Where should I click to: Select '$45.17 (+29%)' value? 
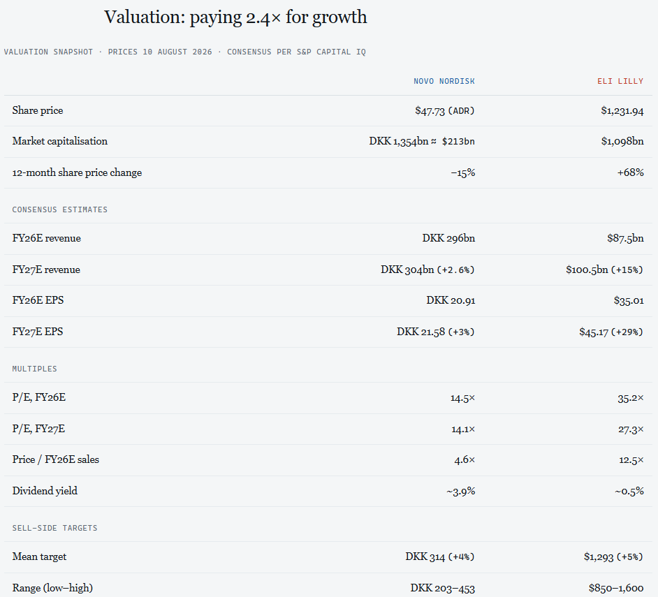point(611,332)
